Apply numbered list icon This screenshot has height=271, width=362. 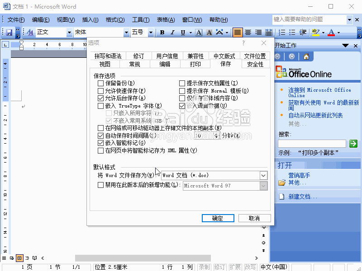281,33
